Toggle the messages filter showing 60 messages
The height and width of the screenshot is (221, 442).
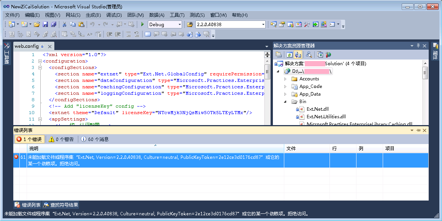[x=95, y=139]
